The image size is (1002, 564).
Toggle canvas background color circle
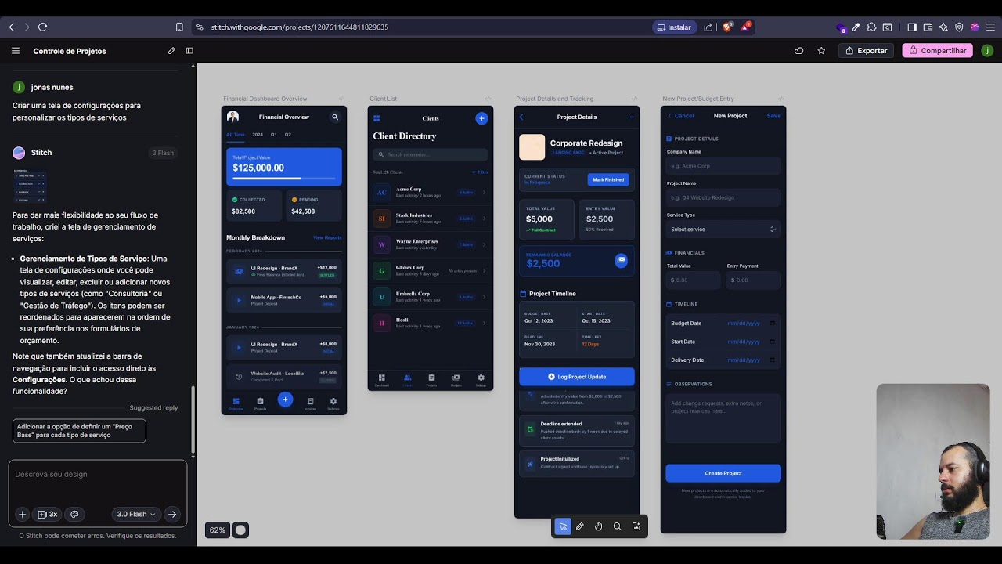pyautogui.click(x=240, y=530)
